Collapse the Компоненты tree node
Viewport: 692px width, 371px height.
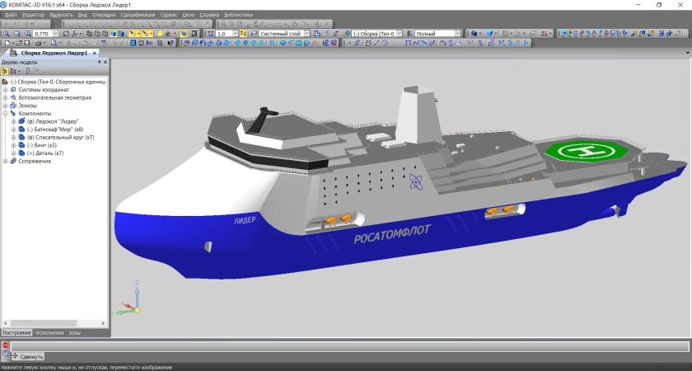tap(5, 114)
